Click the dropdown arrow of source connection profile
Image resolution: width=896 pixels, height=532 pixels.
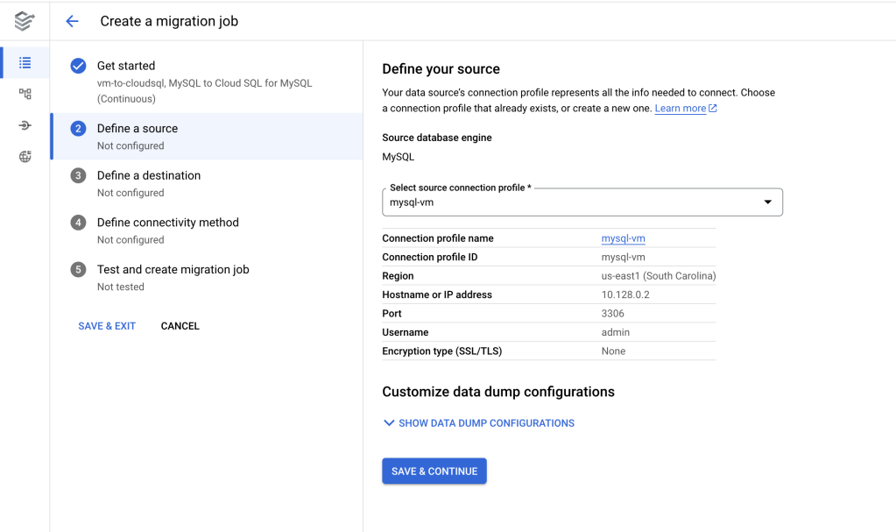click(767, 202)
